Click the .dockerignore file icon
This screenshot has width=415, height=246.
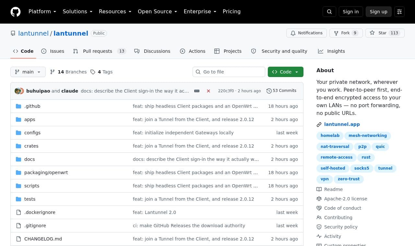(18, 212)
